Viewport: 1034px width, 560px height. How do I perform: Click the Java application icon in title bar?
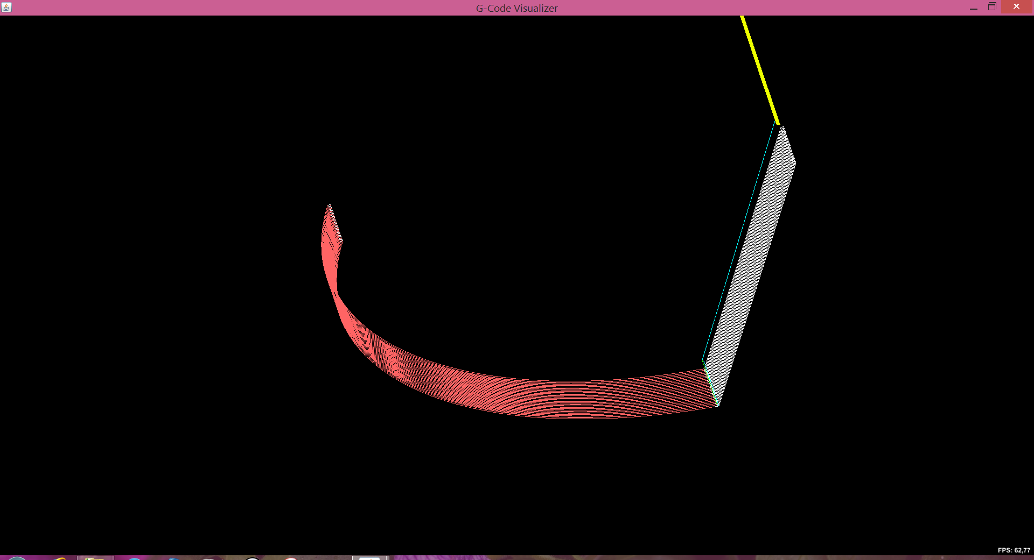[6, 7]
